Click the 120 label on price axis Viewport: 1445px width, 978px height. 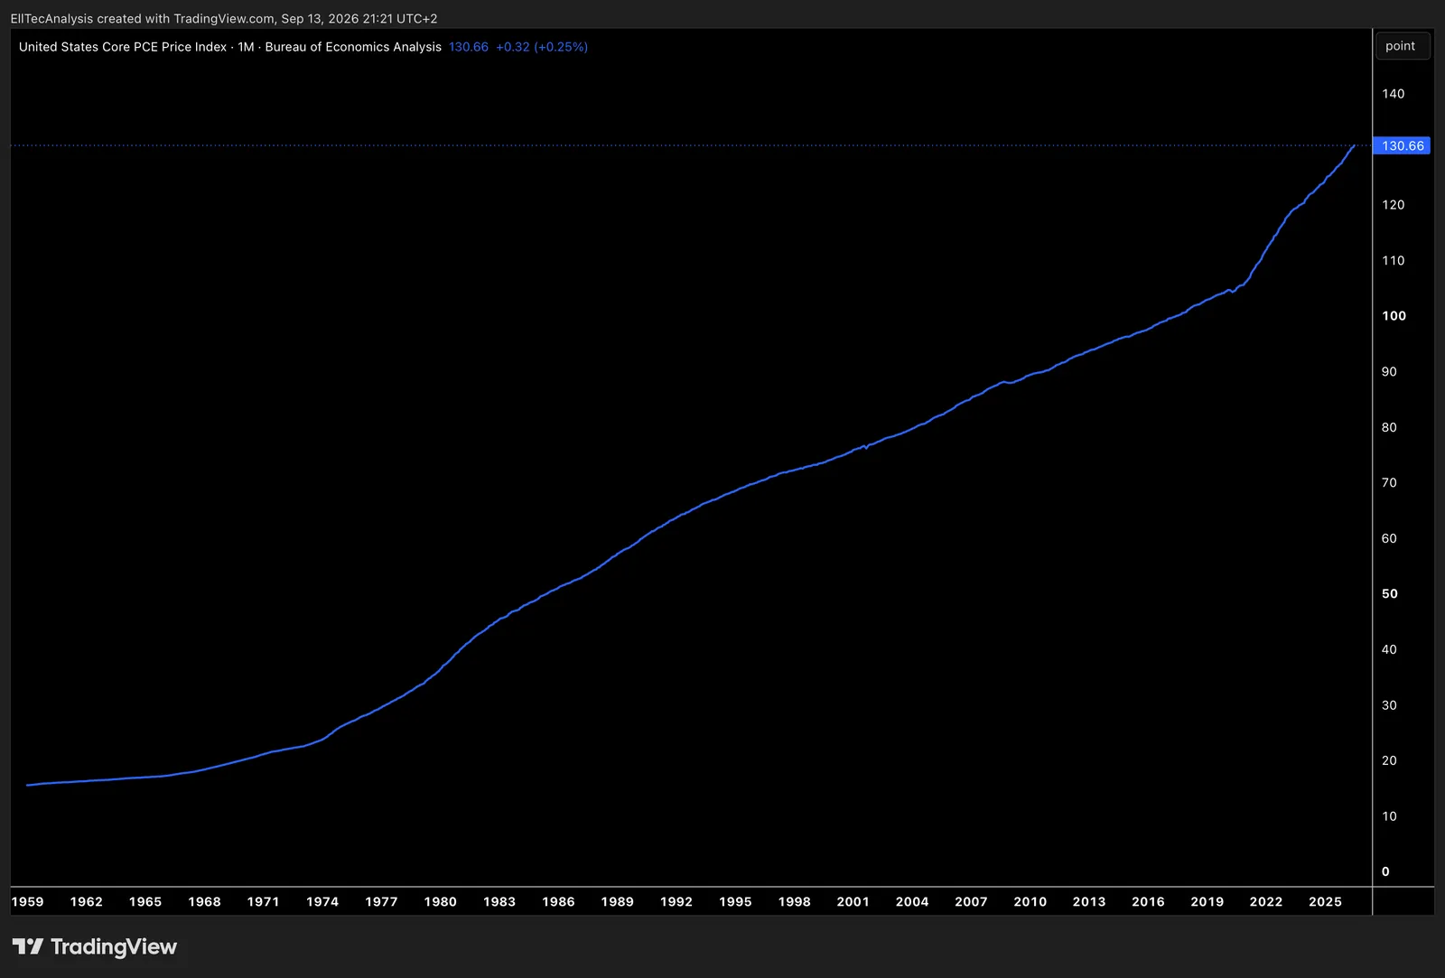click(x=1394, y=205)
